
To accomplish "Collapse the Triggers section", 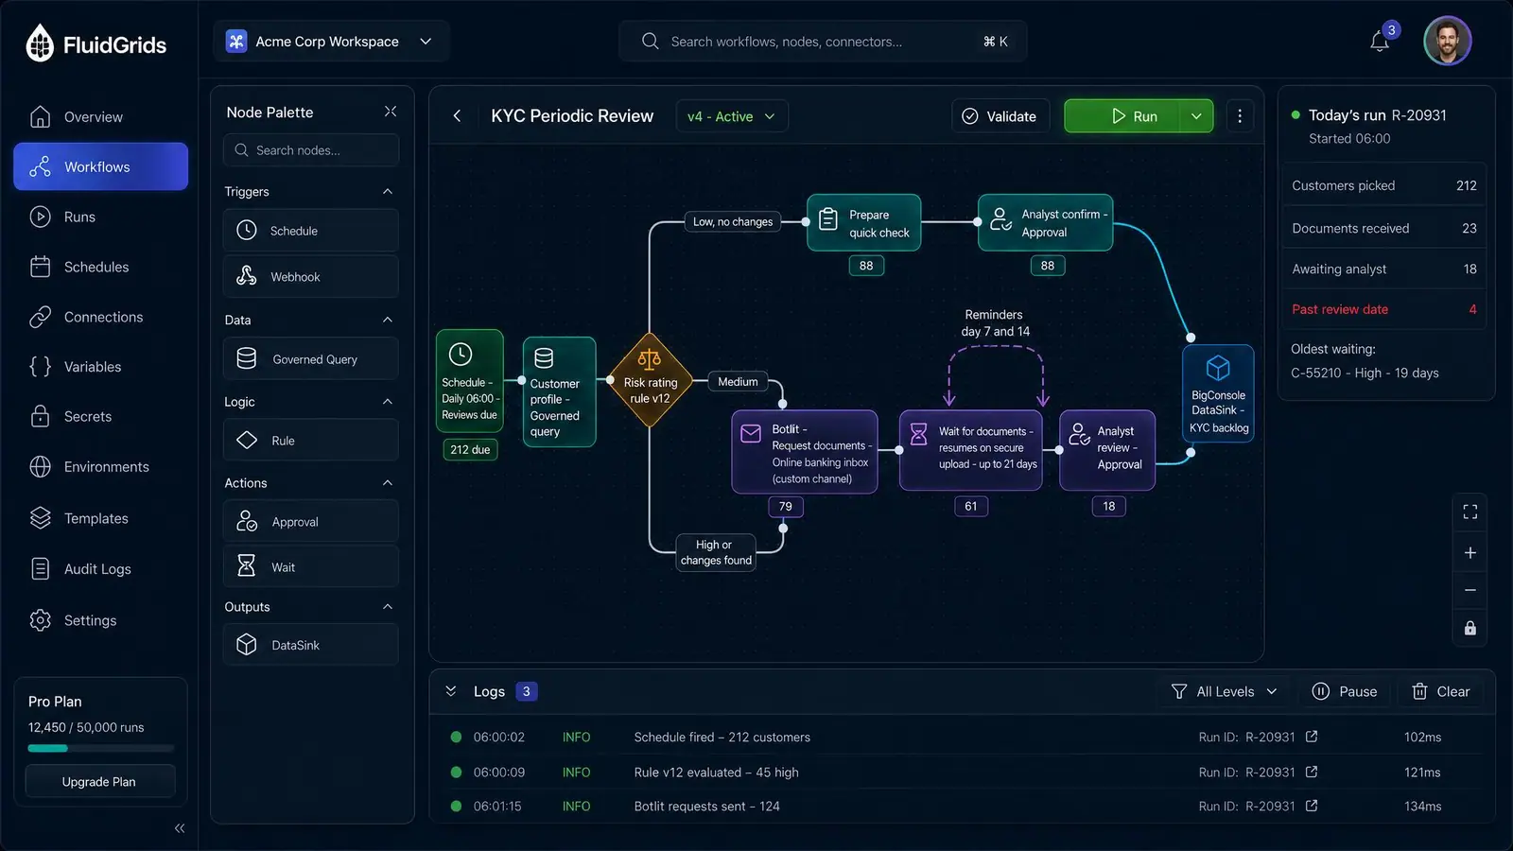I will 387,191.
